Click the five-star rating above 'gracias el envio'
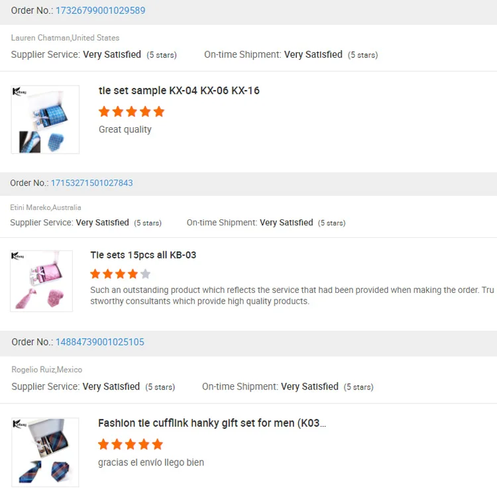This screenshot has height=497, width=497. click(131, 444)
